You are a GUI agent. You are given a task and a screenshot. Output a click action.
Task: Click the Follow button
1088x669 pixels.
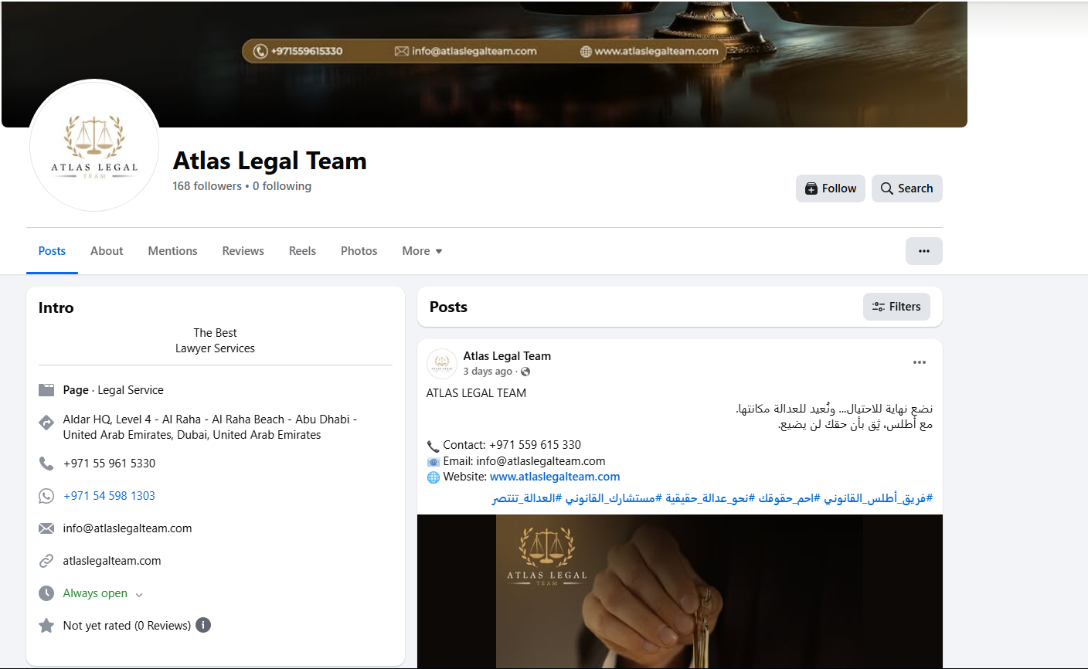click(x=830, y=188)
